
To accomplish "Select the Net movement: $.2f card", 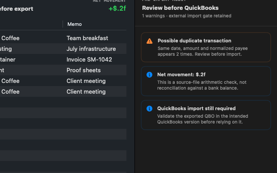I will [206, 81].
